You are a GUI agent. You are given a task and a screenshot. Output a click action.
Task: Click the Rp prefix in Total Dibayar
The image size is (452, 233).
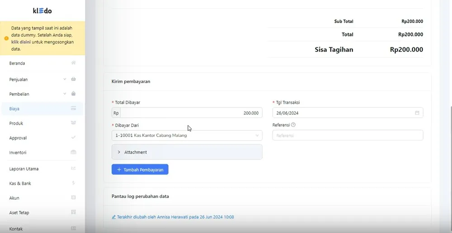[116, 113]
